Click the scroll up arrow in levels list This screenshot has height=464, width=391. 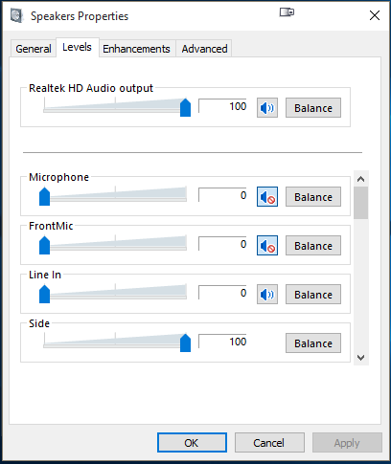coord(361,179)
